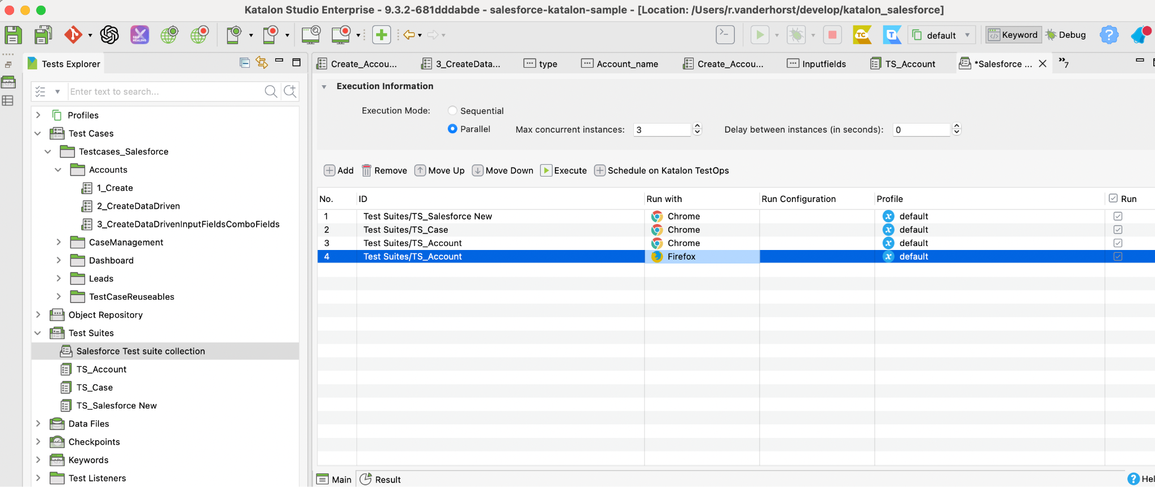Click the Save All toolbar icon
1155x487 pixels.
(x=43, y=35)
